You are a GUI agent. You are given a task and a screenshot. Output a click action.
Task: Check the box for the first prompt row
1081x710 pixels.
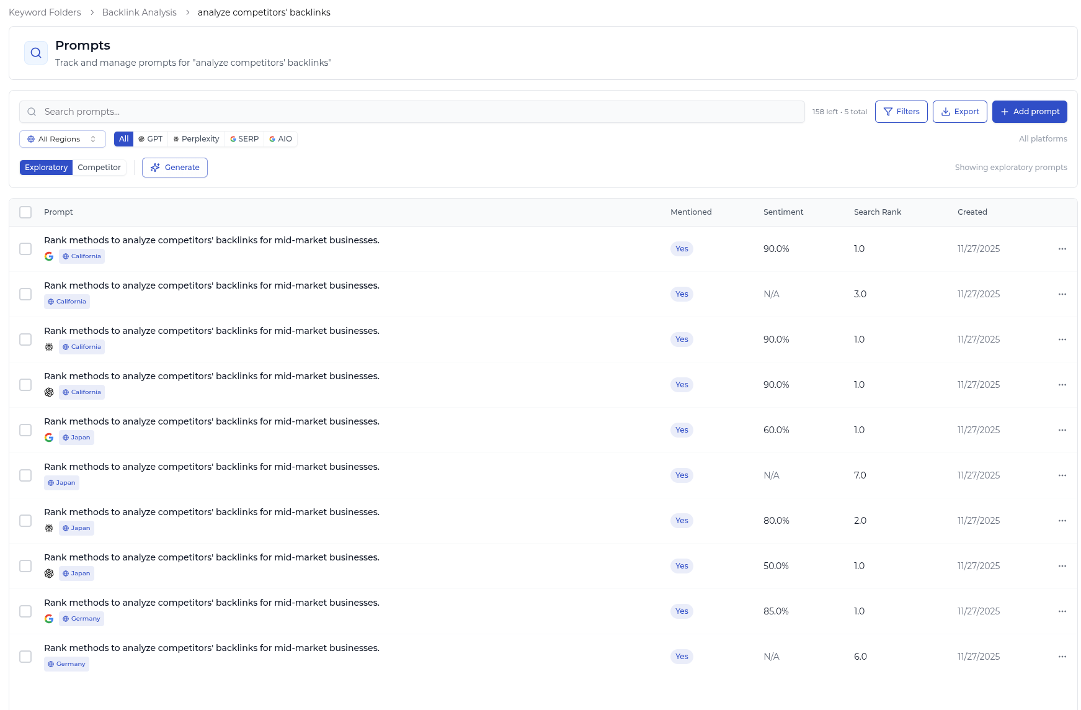(x=25, y=249)
